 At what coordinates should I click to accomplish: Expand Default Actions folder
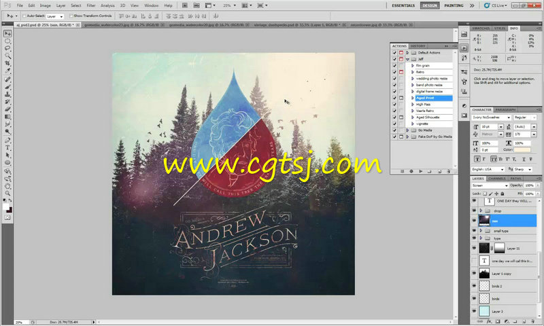pyautogui.click(x=407, y=53)
